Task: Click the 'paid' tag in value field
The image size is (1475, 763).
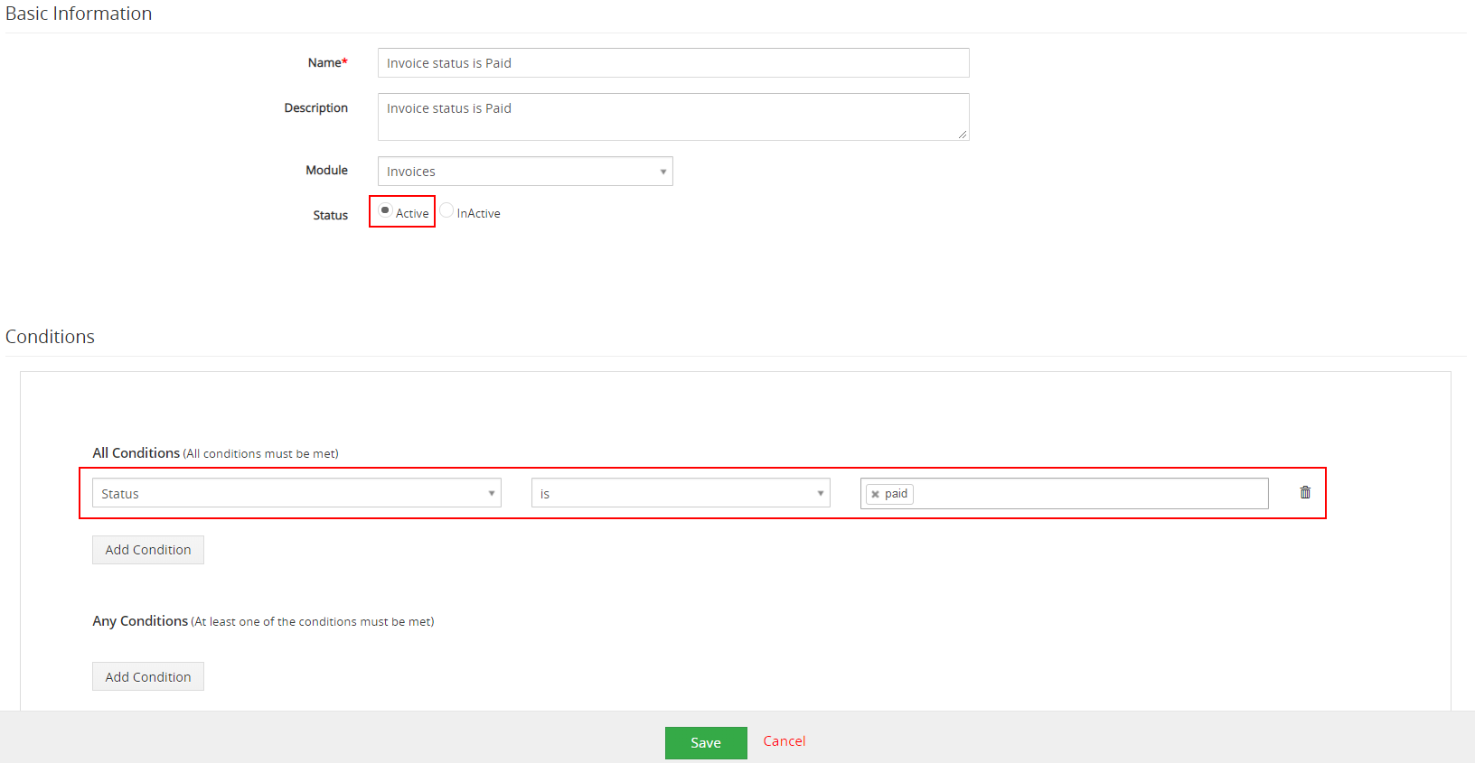Action: tap(890, 494)
